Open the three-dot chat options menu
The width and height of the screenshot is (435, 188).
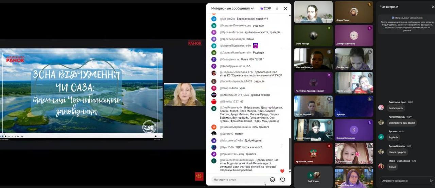tap(277, 8)
